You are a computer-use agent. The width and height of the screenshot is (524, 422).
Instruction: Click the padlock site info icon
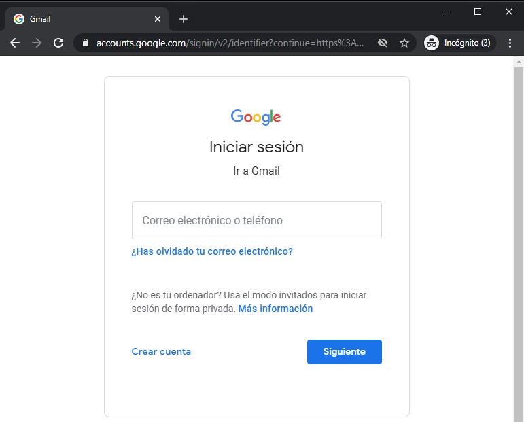coord(85,43)
